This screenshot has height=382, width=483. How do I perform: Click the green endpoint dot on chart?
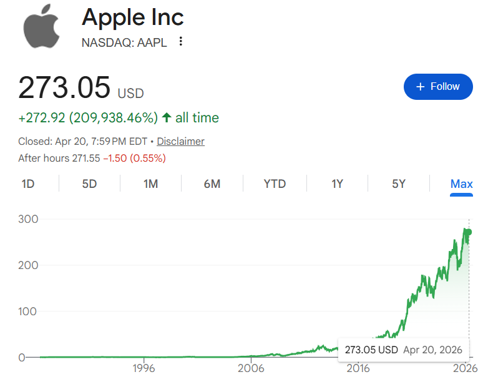point(469,232)
